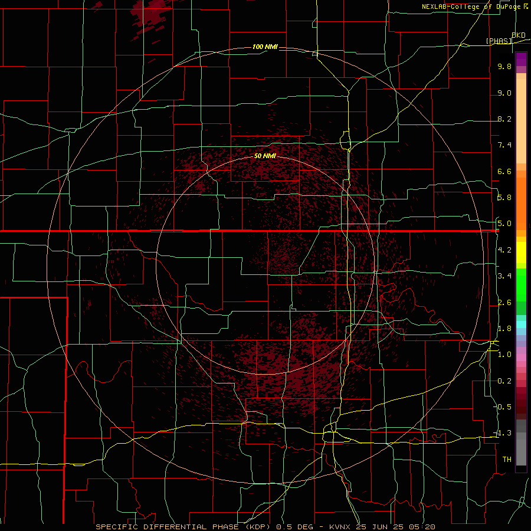
Task: Click the 8.2 scale value
Action: tap(504, 119)
